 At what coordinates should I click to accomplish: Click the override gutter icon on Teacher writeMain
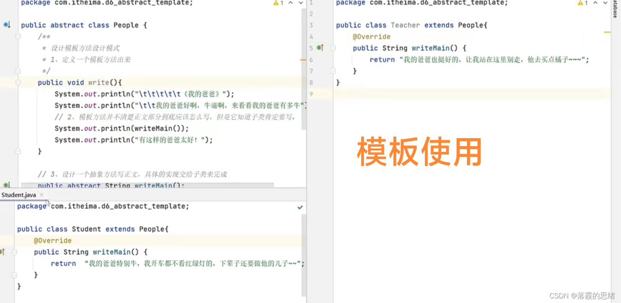(320, 48)
